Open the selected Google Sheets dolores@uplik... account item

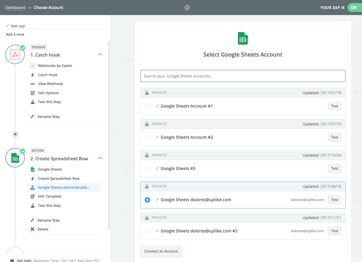pyautogui.click(x=64, y=188)
